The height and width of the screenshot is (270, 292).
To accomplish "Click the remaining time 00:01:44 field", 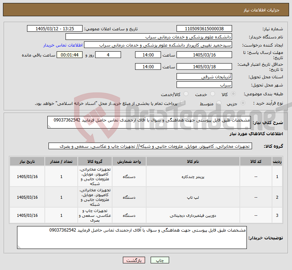I will [x=70, y=55].
